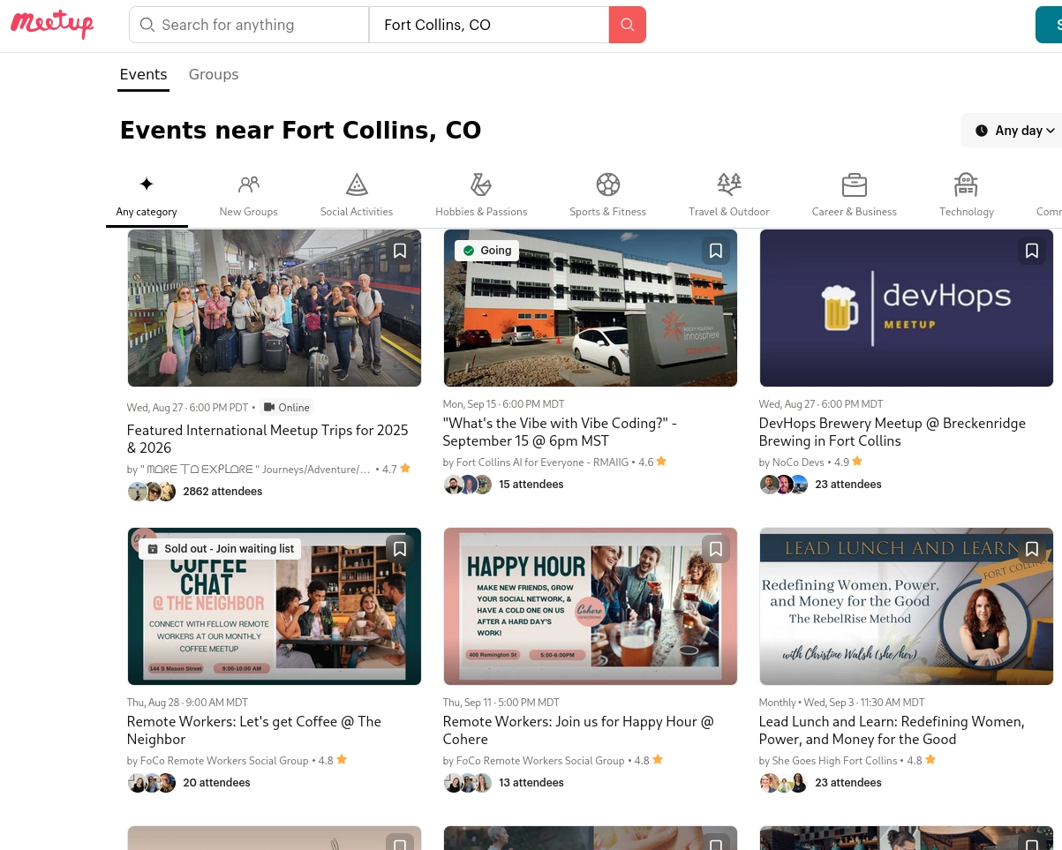Bookmark the International Meetup Trips event
The image size is (1062, 850).
click(400, 251)
